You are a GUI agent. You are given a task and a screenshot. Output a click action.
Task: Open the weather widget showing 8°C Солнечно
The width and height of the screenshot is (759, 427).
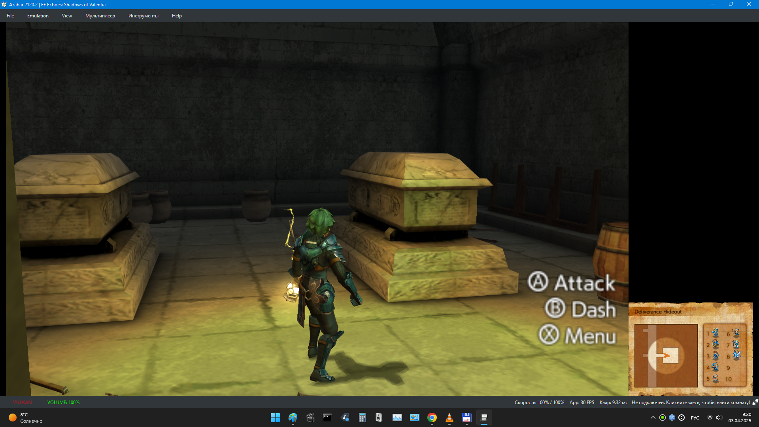click(25, 418)
